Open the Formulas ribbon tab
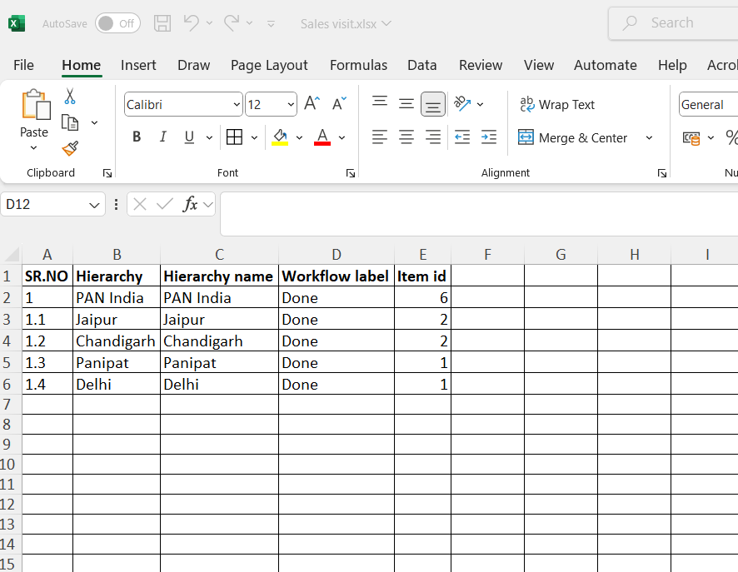Image resolution: width=738 pixels, height=572 pixels. tap(358, 65)
